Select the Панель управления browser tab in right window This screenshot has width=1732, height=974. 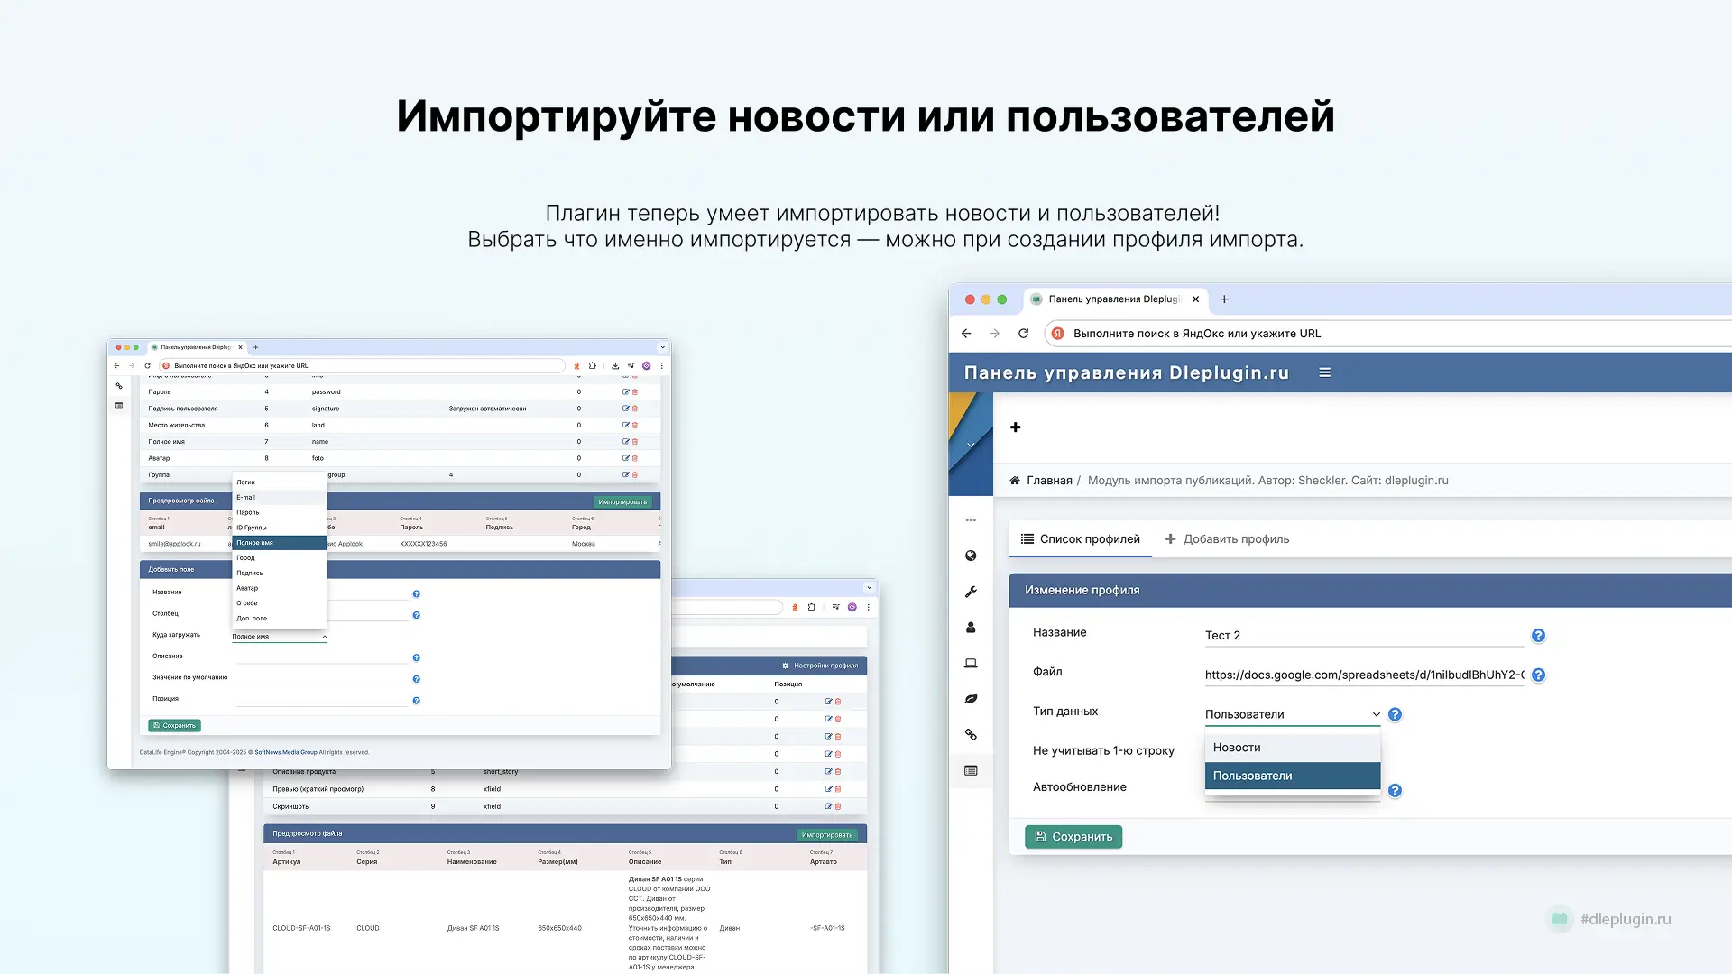pyautogui.click(x=1113, y=299)
